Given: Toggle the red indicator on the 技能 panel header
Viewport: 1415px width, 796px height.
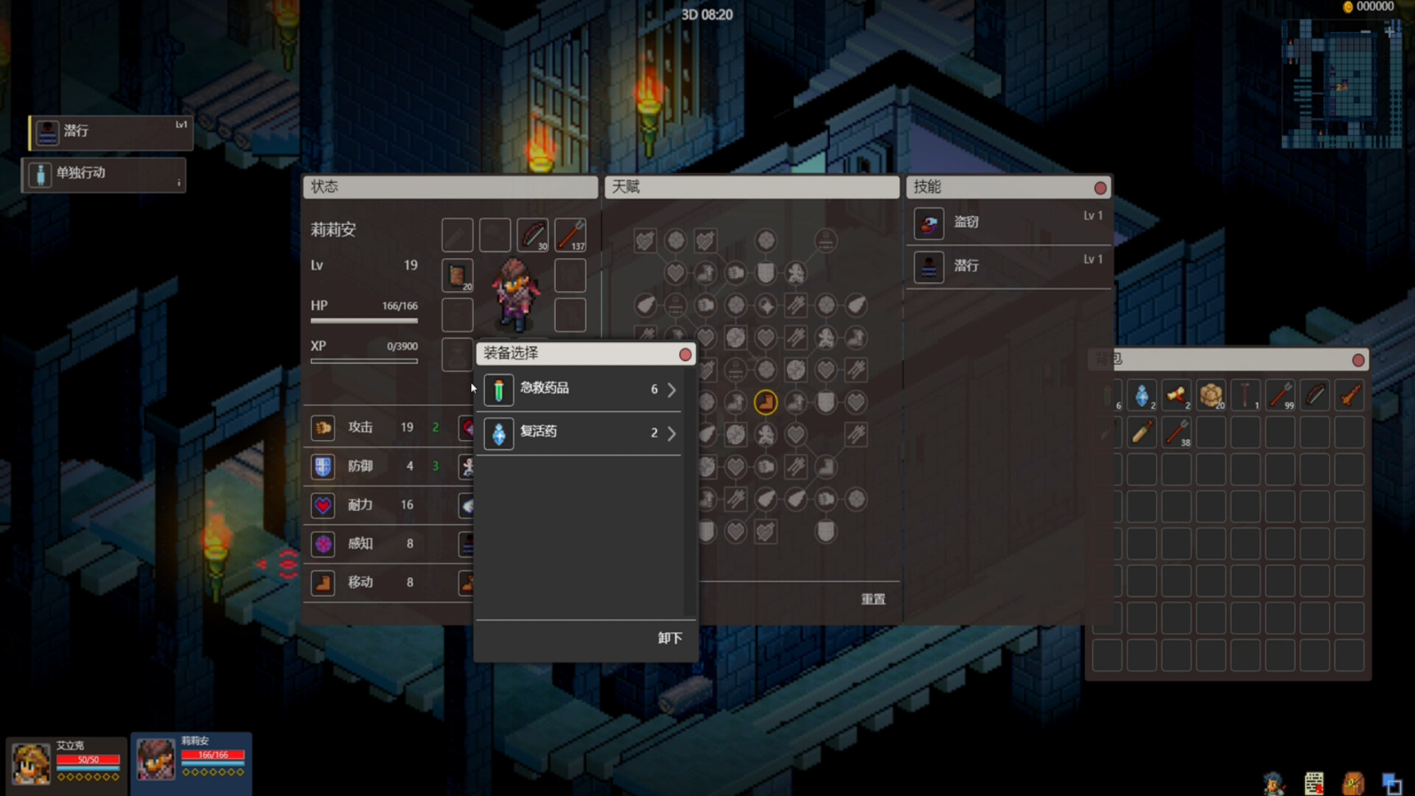Looking at the screenshot, I should click(x=1100, y=188).
